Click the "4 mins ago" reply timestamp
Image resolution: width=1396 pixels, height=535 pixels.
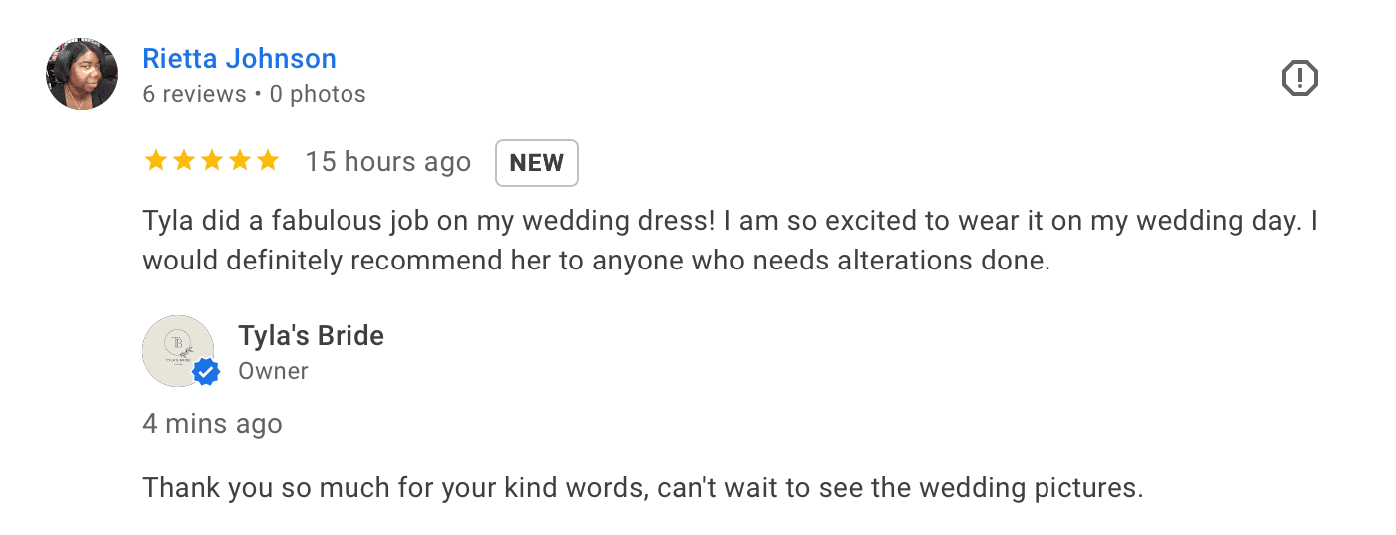tap(212, 424)
